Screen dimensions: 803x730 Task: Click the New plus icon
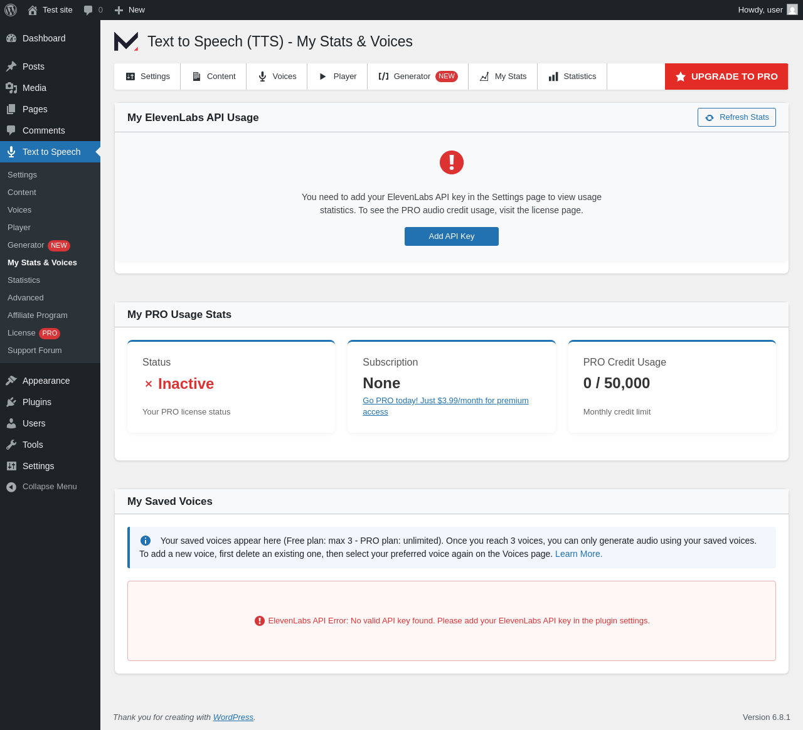119,10
